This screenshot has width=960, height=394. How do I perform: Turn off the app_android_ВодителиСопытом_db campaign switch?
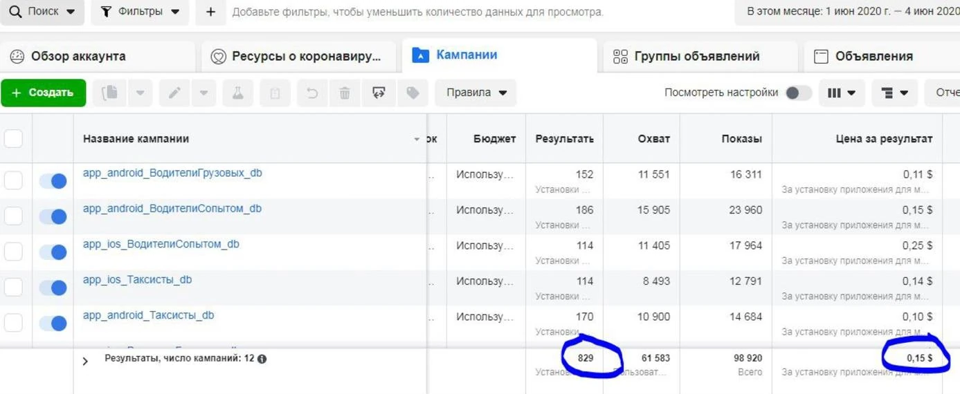[53, 217]
